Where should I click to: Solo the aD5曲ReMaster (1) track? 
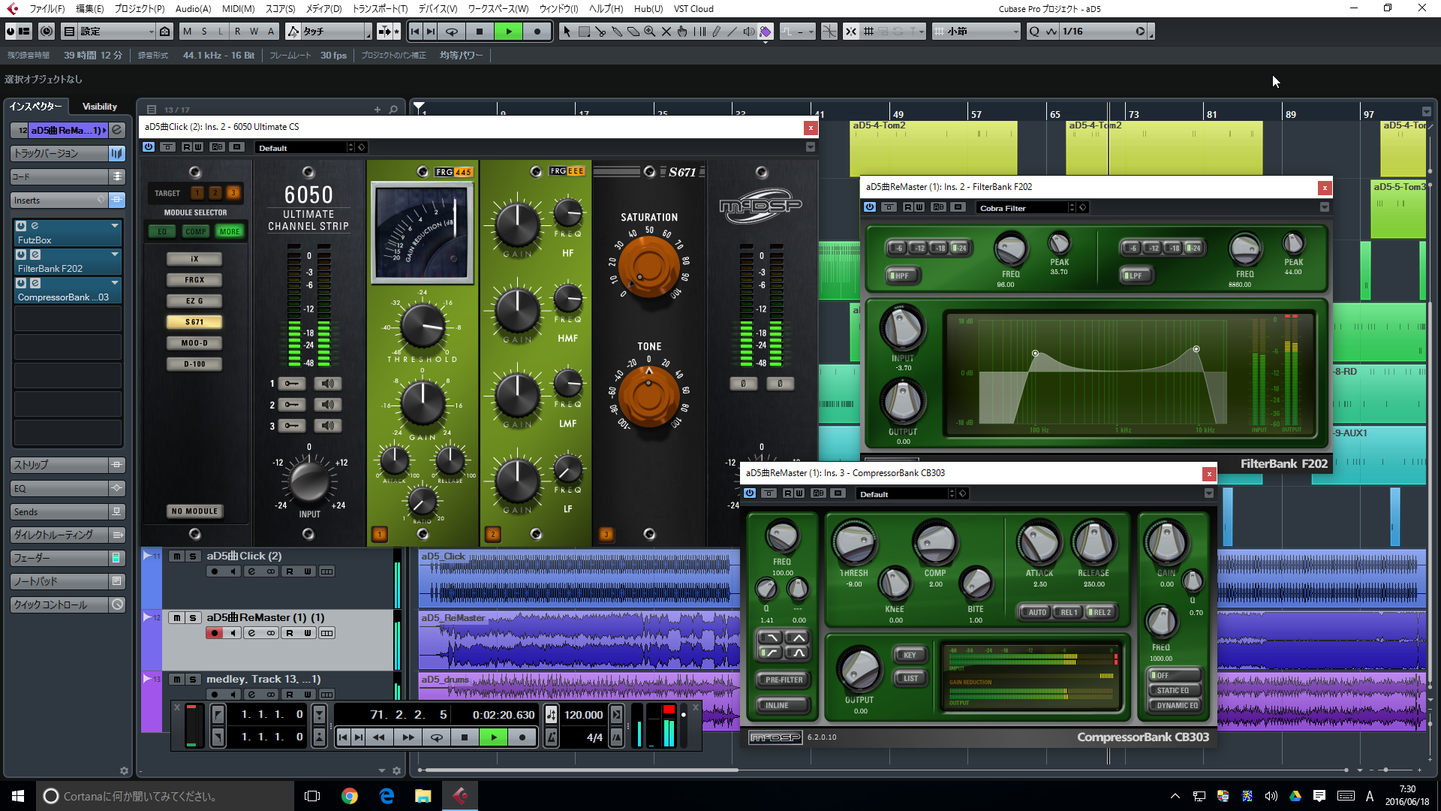point(193,618)
